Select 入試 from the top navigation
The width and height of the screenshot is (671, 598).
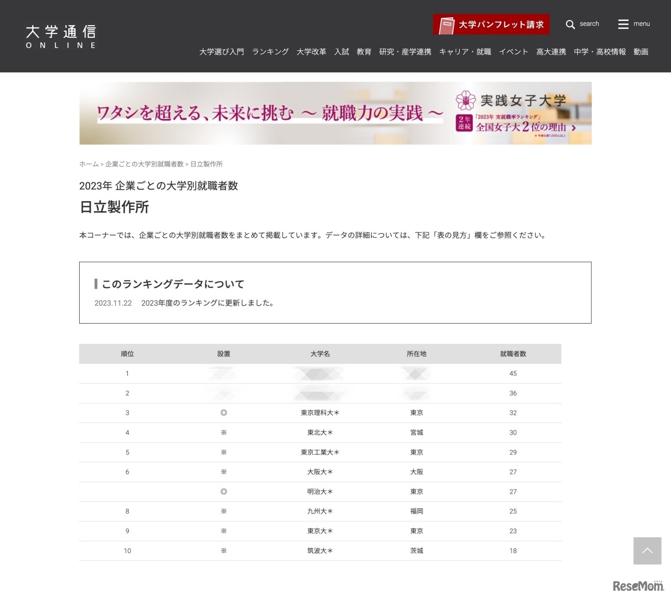click(341, 52)
